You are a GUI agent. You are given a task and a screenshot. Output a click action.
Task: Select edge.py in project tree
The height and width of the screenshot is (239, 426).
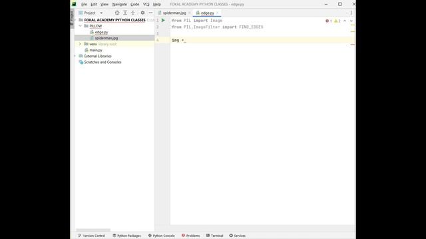point(101,32)
